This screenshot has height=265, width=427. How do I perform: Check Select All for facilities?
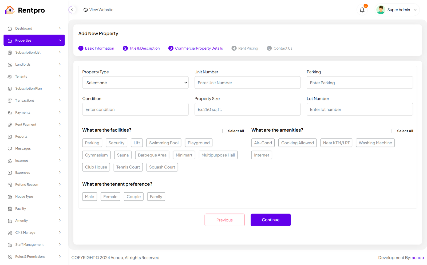[225, 131]
